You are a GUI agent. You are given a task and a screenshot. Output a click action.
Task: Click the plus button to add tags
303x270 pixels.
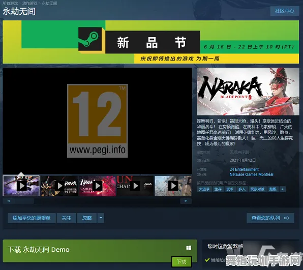(x=283, y=189)
